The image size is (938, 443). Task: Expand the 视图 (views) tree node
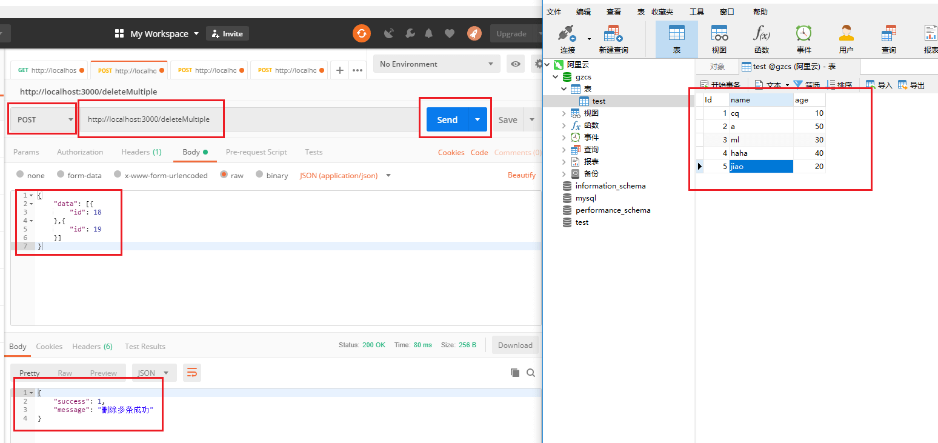564,113
